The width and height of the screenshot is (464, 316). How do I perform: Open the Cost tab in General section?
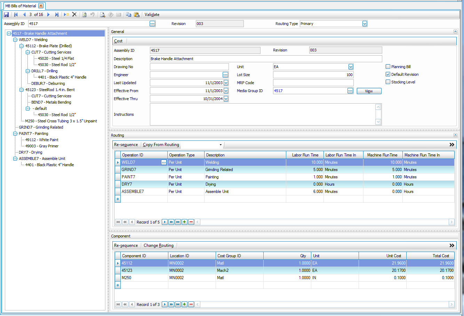tap(118, 41)
